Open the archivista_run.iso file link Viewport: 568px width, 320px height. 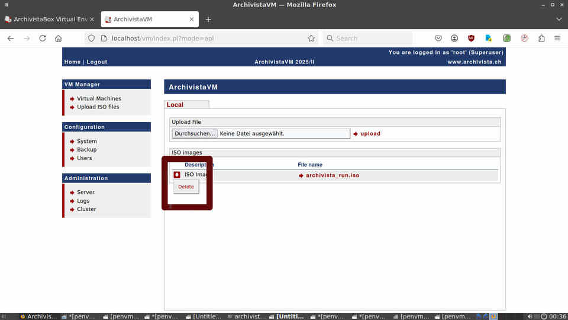pos(333,175)
